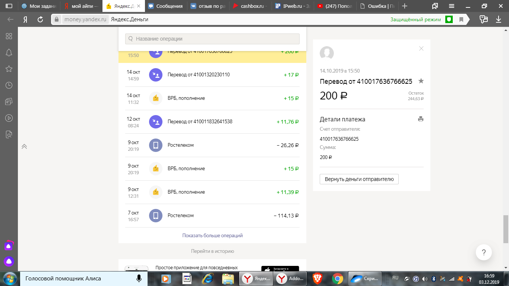
Task: Switch to the Ошибка tab
Action: click(376, 6)
